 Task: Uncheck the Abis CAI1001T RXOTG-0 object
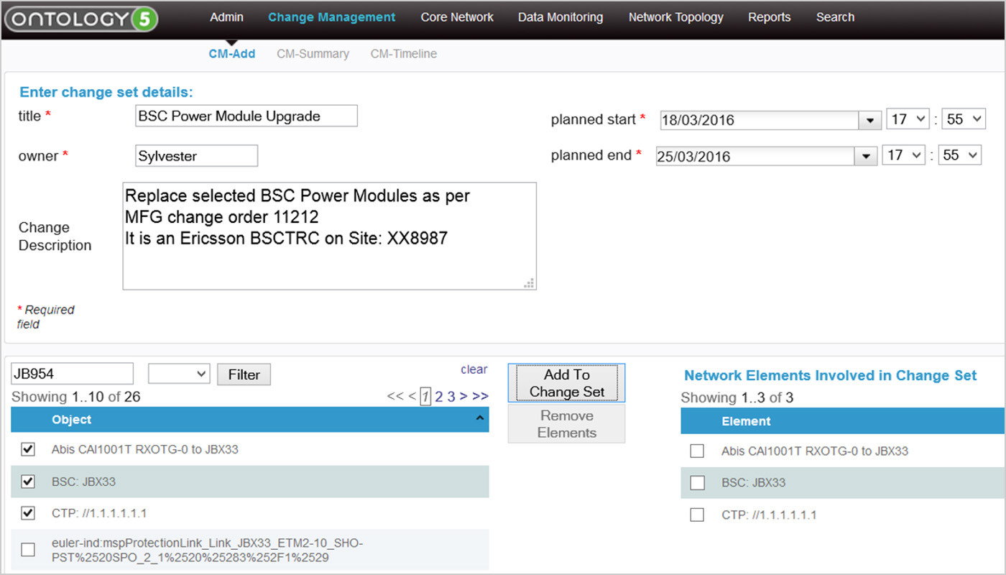tap(28, 449)
